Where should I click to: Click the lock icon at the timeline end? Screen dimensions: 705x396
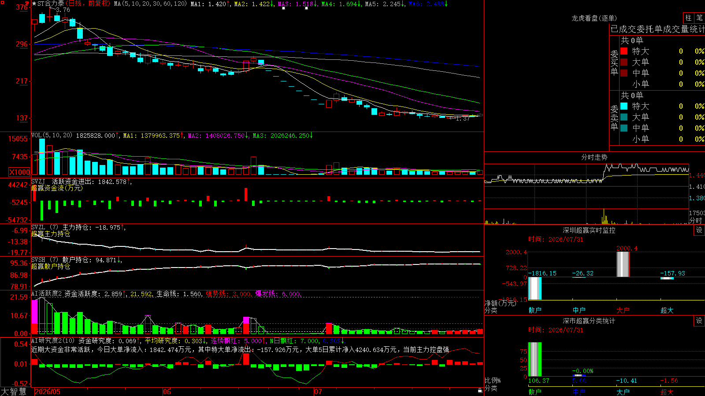point(480,390)
